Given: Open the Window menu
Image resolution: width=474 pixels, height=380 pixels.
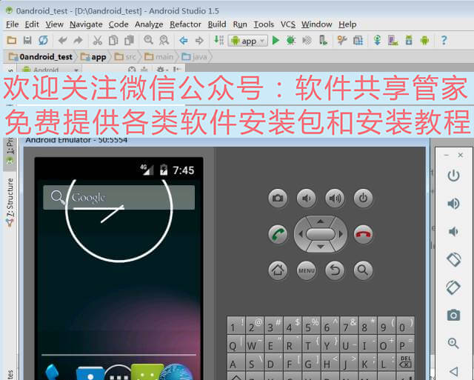Looking at the screenshot, I should 316,24.
